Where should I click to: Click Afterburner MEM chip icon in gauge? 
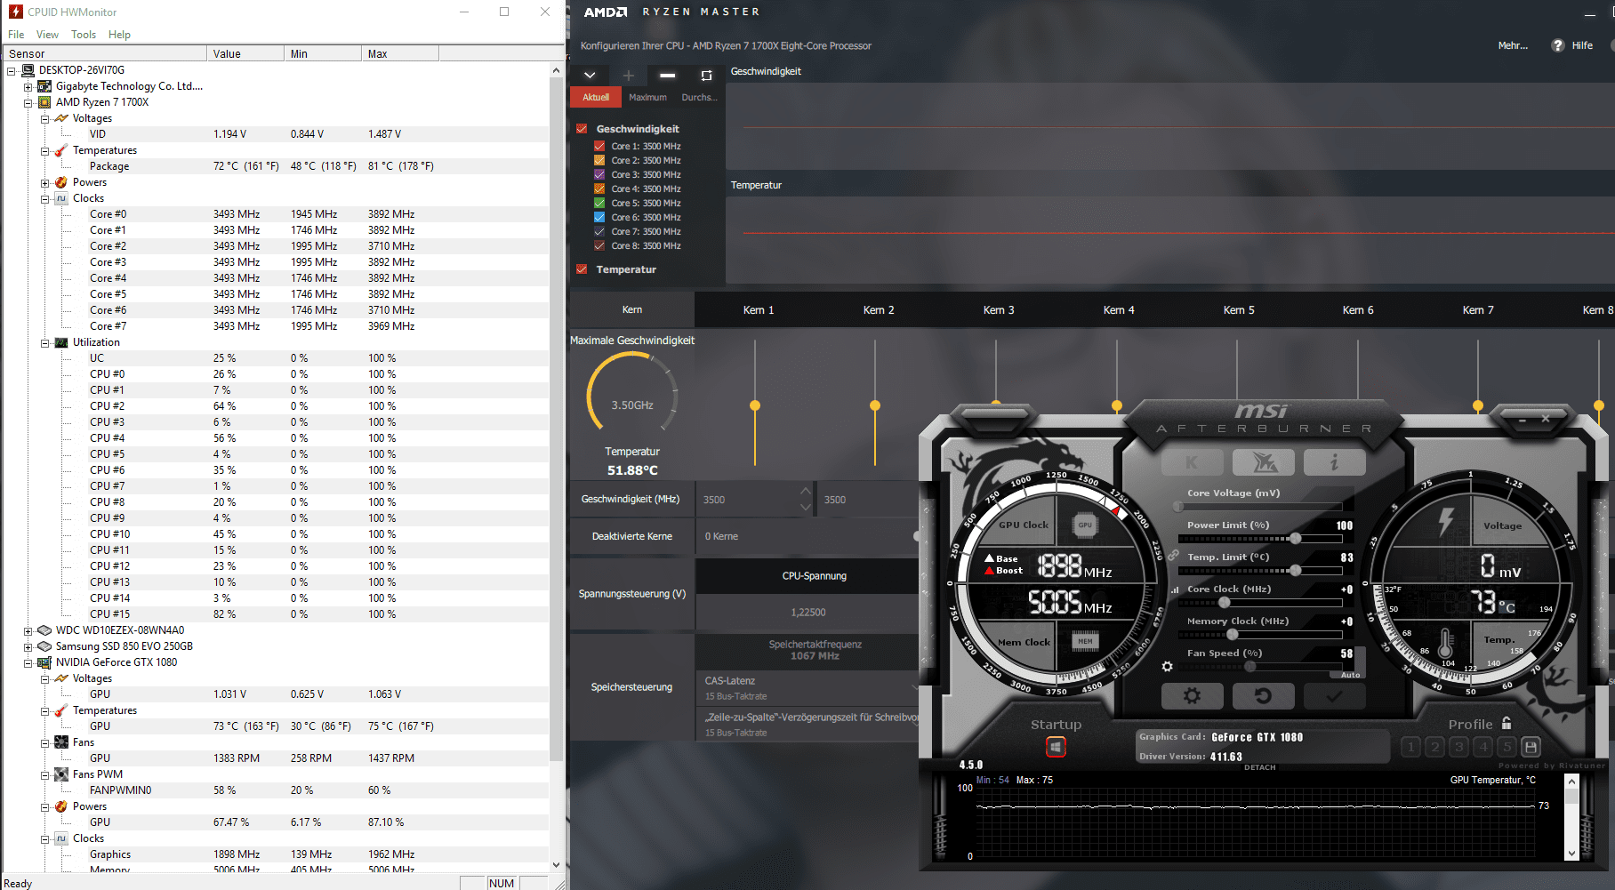(x=1085, y=641)
